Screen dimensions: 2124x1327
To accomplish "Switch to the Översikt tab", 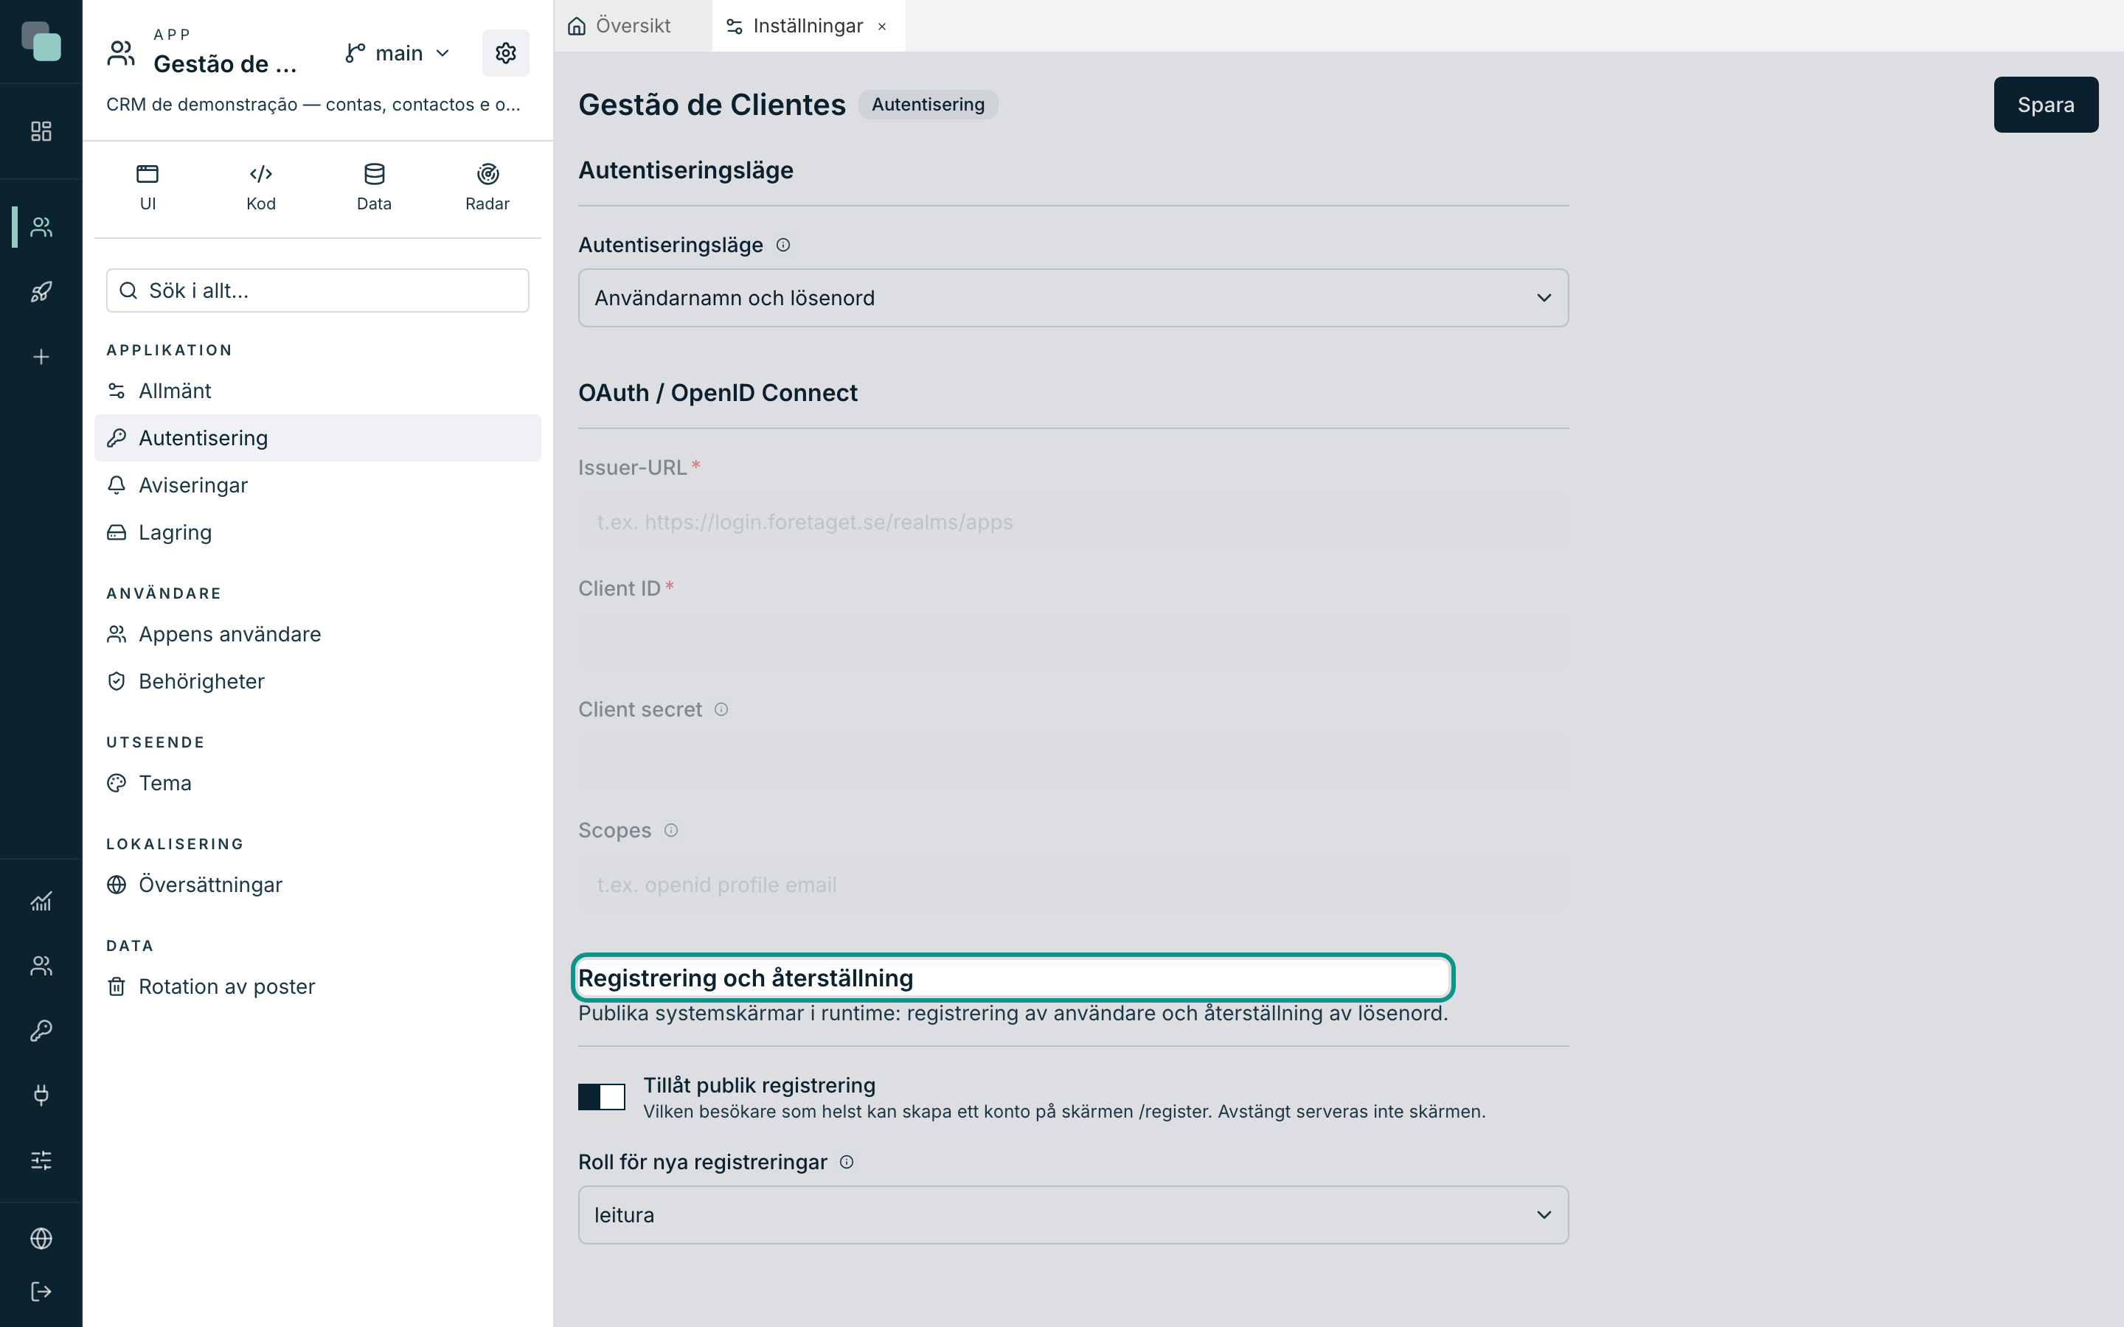I will 619,26.
